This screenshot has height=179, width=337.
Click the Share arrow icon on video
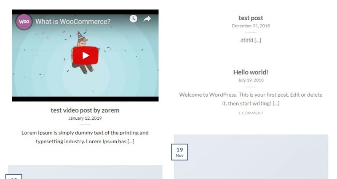coord(147,19)
